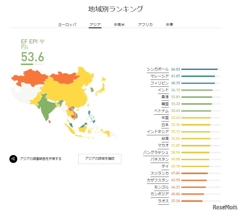
Task: Click the アジアの詳細を確認 button
Action: (x=100, y=159)
